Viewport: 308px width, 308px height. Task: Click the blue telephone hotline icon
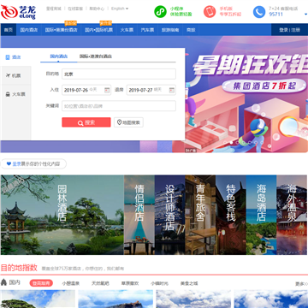(259, 12)
